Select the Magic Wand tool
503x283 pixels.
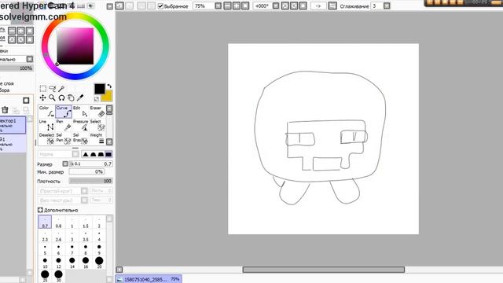pyautogui.click(x=61, y=89)
